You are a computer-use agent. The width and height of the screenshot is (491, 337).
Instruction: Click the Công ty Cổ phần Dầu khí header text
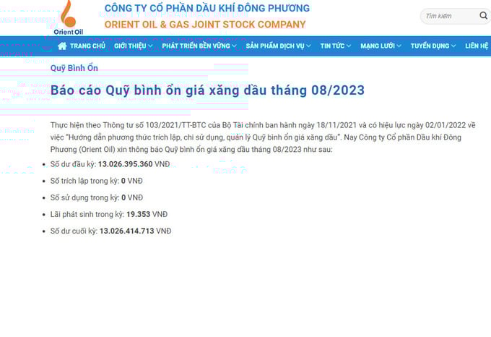pos(207,8)
